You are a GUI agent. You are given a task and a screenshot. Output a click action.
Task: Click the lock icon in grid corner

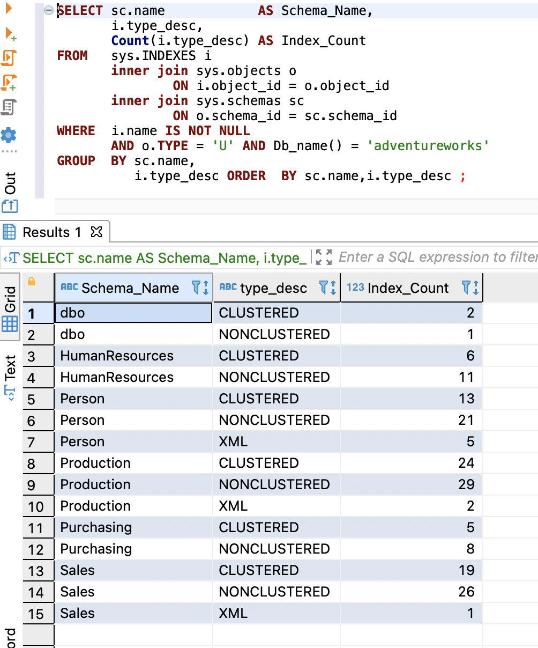click(x=31, y=281)
